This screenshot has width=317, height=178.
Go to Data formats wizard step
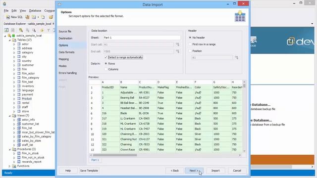point(66,52)
